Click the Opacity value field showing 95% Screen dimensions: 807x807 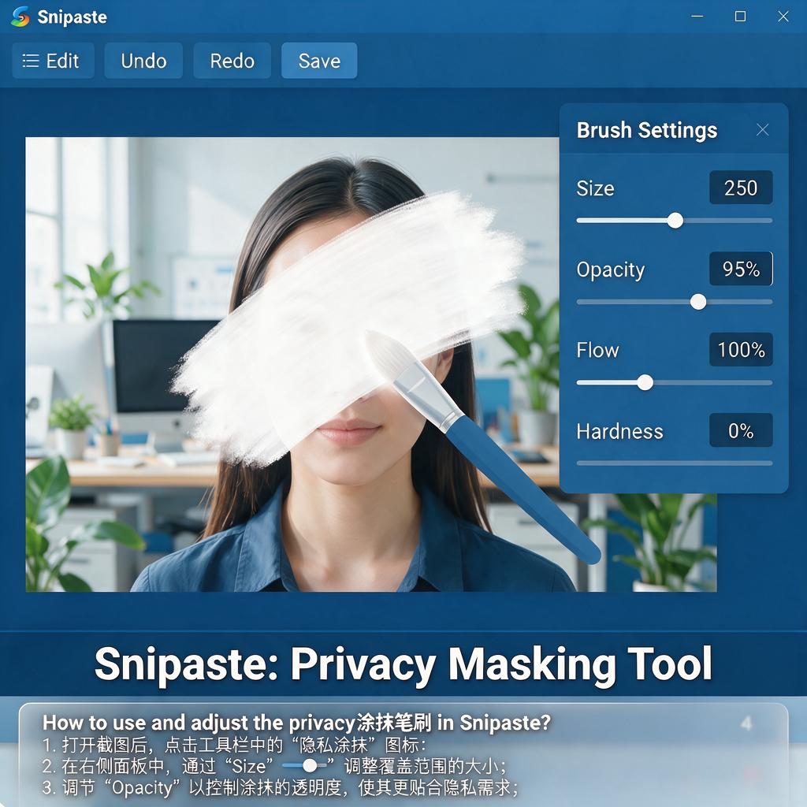741,269
